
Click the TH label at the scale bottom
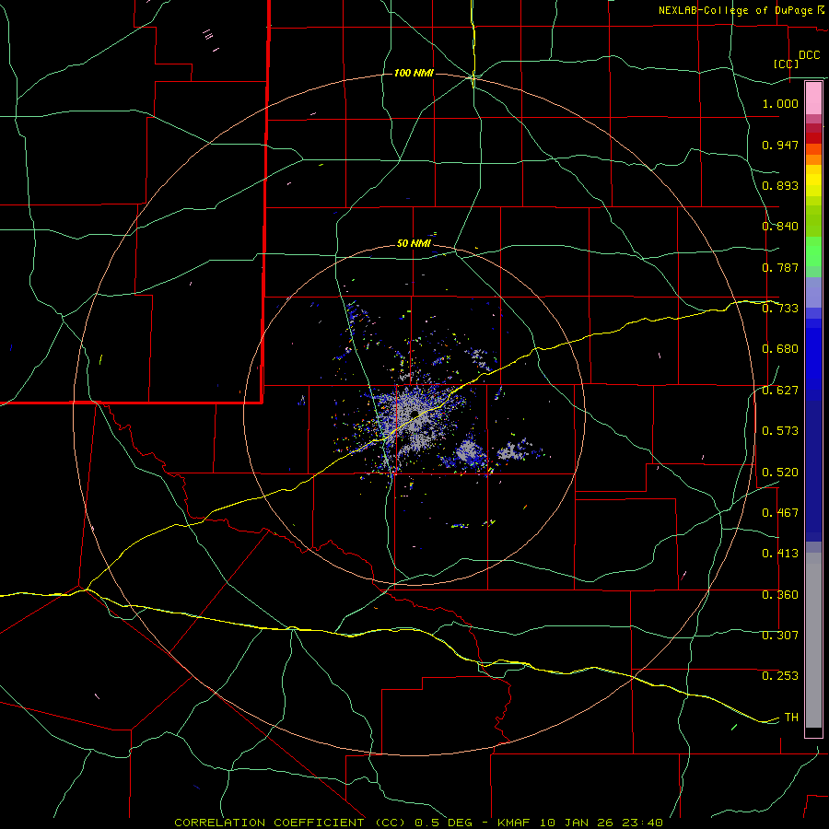point(791,718)
